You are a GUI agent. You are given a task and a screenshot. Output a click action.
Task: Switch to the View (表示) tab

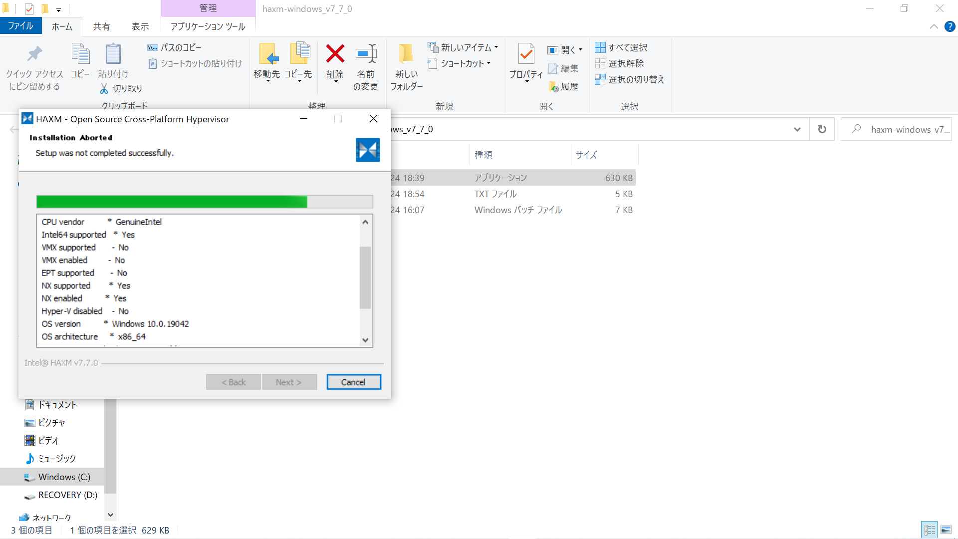pyautogui.click(x=140, y=26)
